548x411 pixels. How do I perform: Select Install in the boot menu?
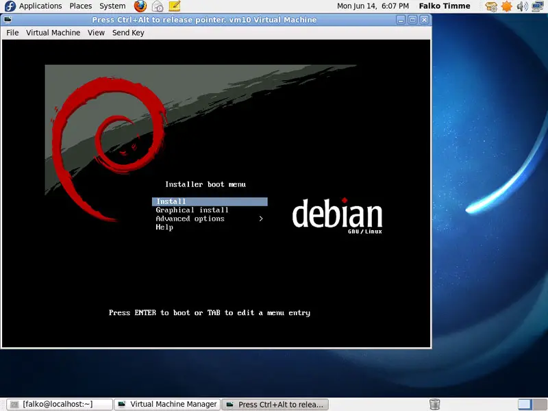[210, 201]
